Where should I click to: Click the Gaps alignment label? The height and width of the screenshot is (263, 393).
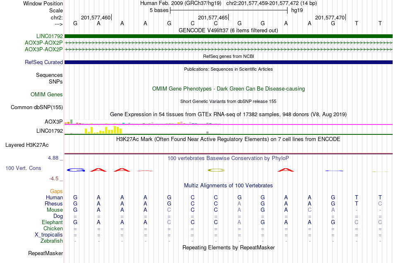tap(56, 191)
